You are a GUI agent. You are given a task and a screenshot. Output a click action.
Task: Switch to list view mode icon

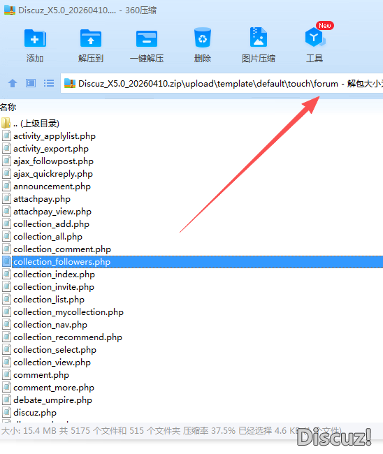click(49, 83)
